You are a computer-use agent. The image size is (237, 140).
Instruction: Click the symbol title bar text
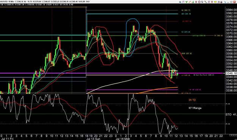point(45,2)
